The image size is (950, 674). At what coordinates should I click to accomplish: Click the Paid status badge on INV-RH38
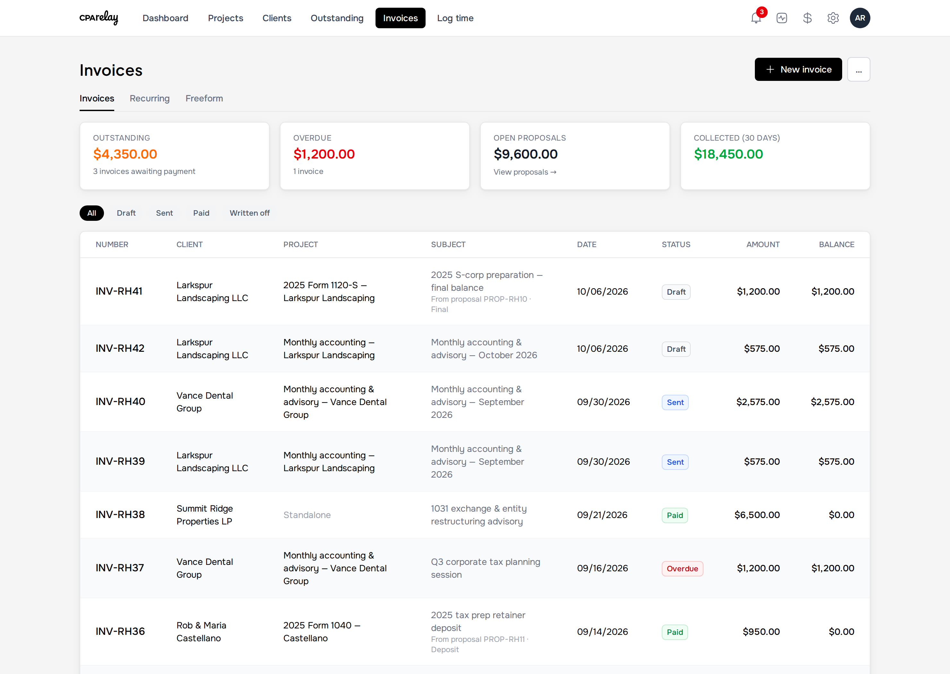click(x=674, y=515)
